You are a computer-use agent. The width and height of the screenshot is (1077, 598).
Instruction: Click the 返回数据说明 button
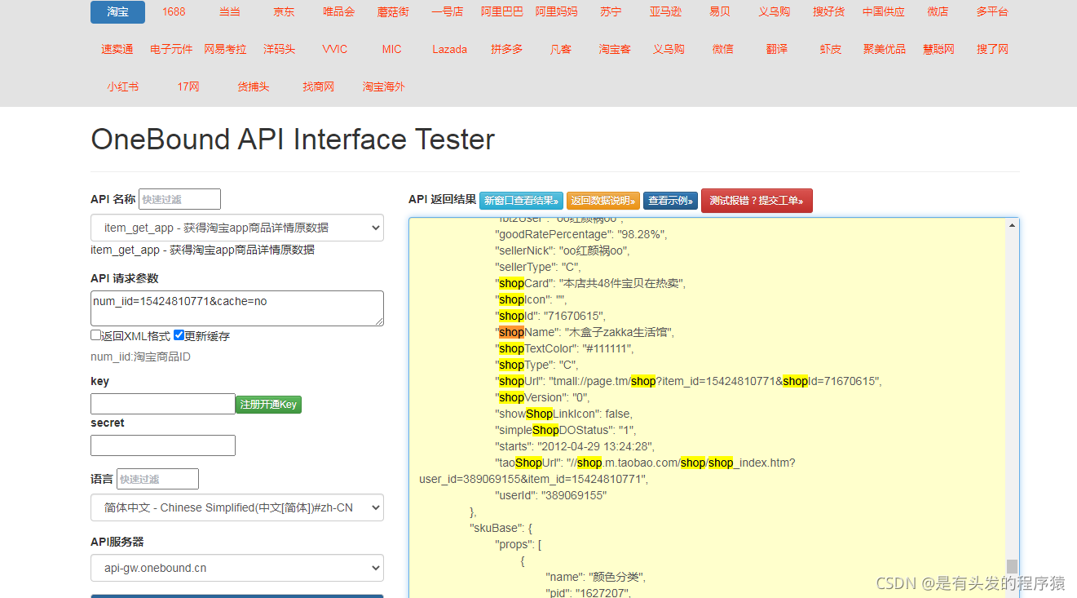(x=603, y=201)
